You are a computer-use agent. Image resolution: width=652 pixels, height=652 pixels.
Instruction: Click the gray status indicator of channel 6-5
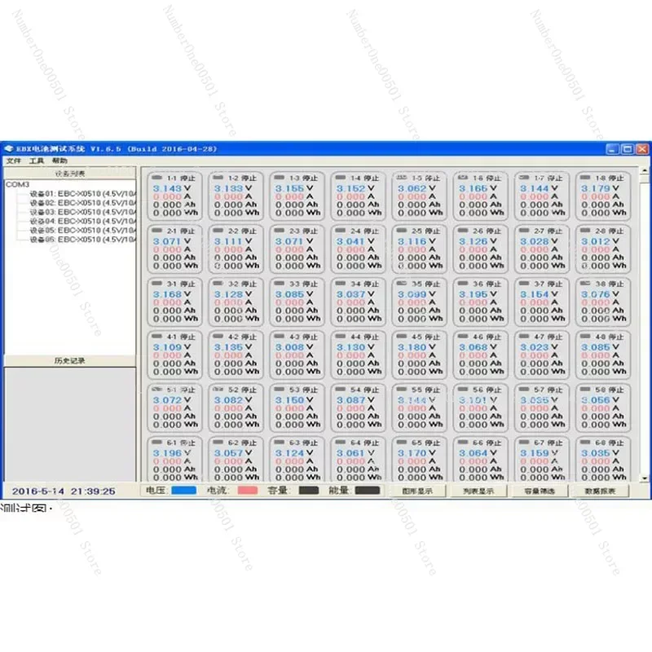point(402,442)
